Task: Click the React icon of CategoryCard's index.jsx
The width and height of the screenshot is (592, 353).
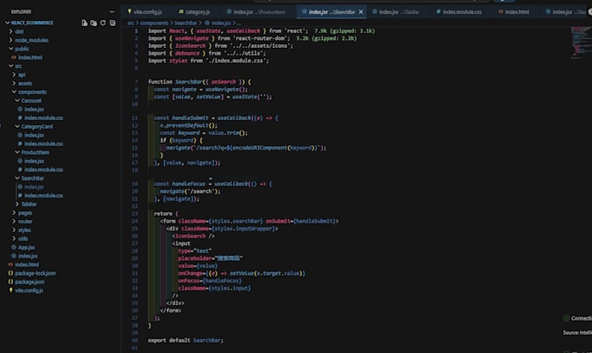Action: point(20,135)
